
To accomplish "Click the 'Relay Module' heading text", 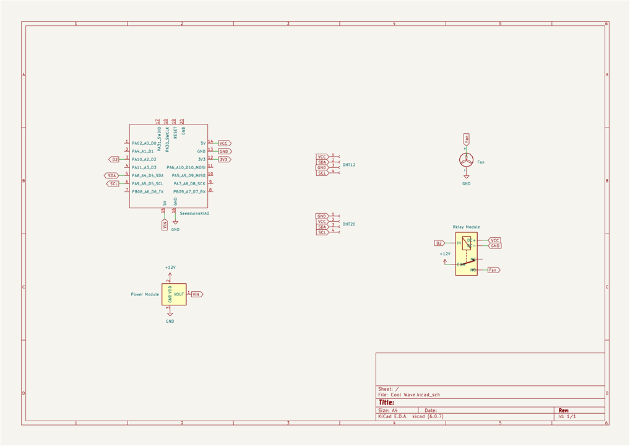I will [x=466, y=227].
